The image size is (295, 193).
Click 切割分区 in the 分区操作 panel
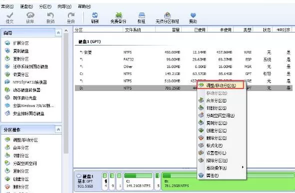coord(17,155)
